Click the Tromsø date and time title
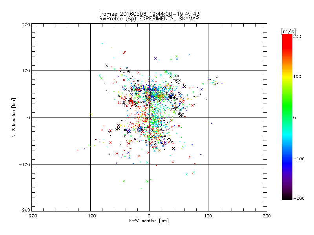The width and height of the screenshot is (314, 235). click(149, 14)
